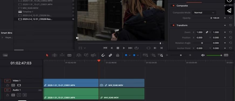The height and width of the screenshot is (101, 235).
Task: Jump to previous edit point icon
Action: pyautogui.click(x=161, y=48)
